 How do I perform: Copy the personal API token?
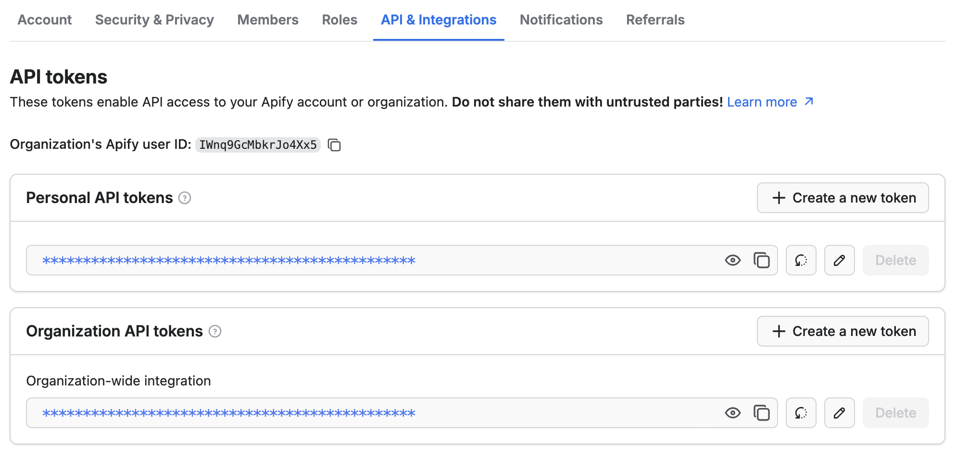[x=762, y=260]
